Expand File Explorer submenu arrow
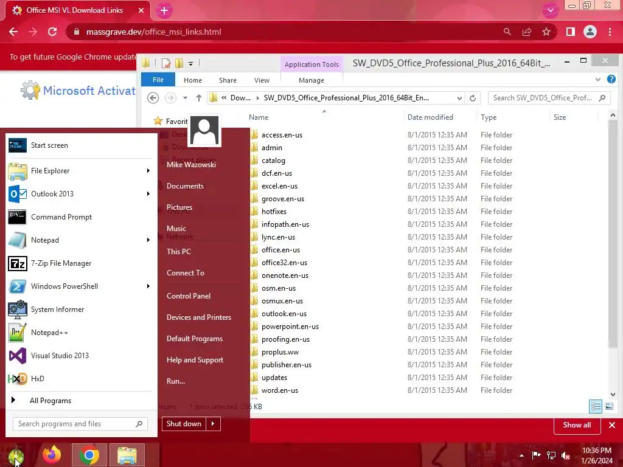This screenshot has height=467, width=623. [148, 171]
